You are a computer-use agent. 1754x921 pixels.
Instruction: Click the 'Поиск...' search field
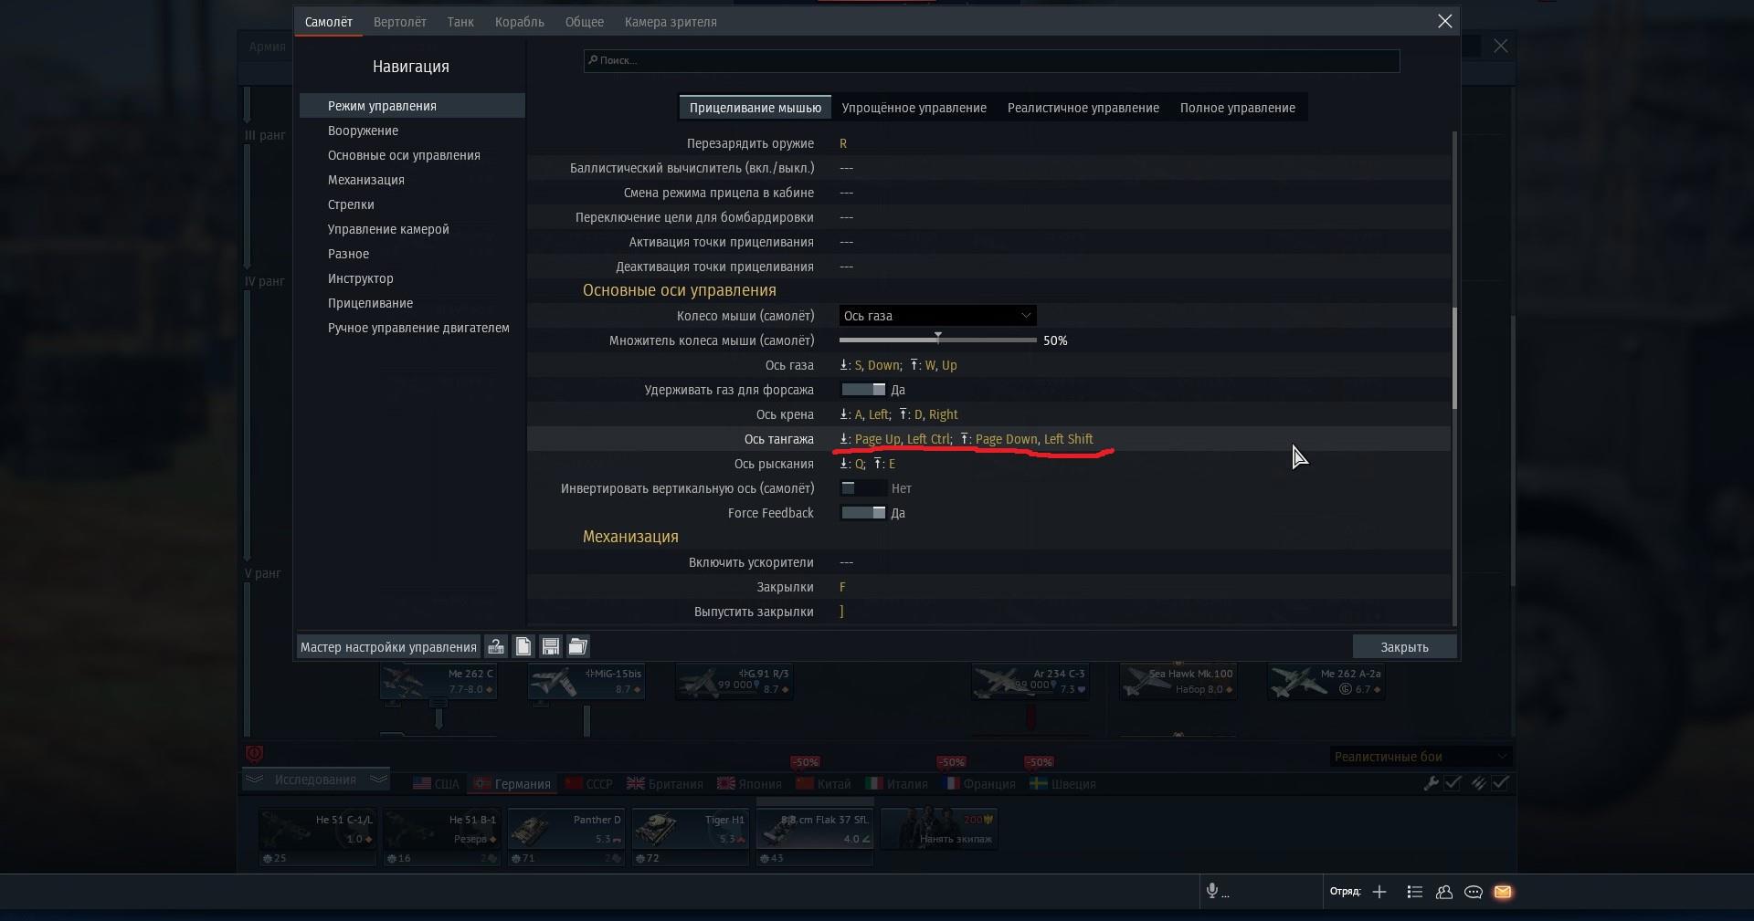[991, 60]
